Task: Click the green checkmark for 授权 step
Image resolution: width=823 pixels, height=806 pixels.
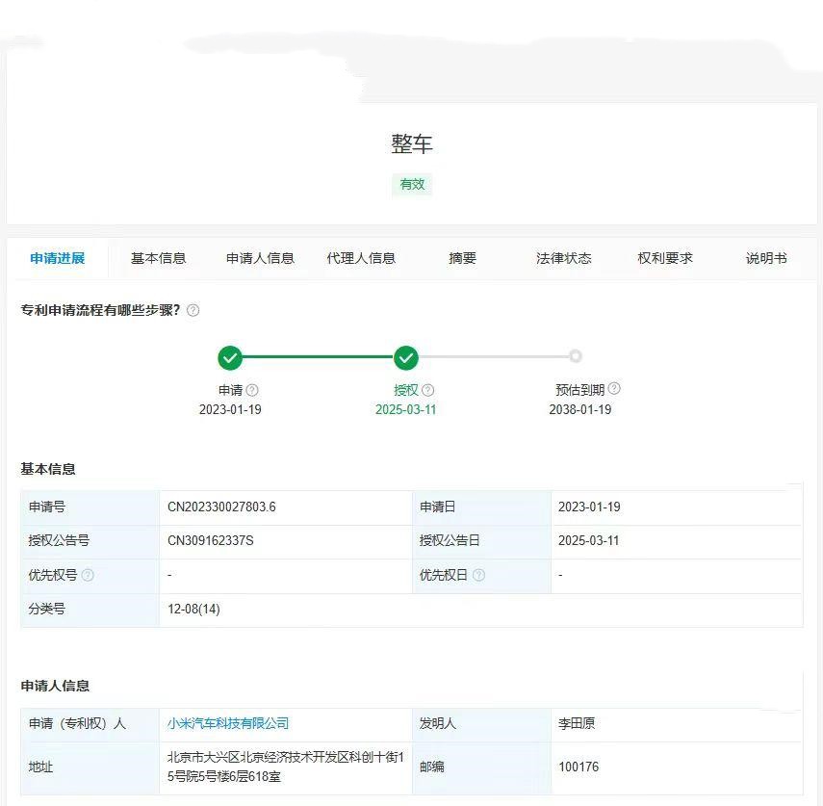Action: pos(406,358)
